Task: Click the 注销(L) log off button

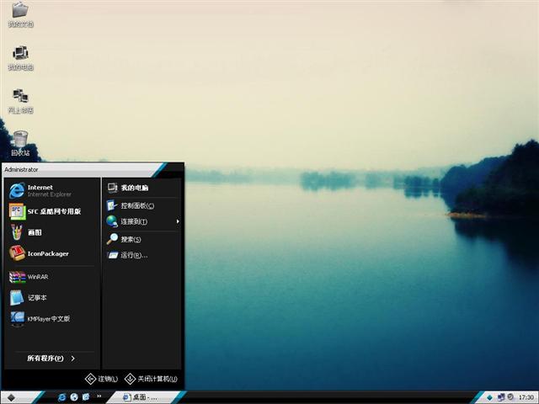Action: (101, 379)
